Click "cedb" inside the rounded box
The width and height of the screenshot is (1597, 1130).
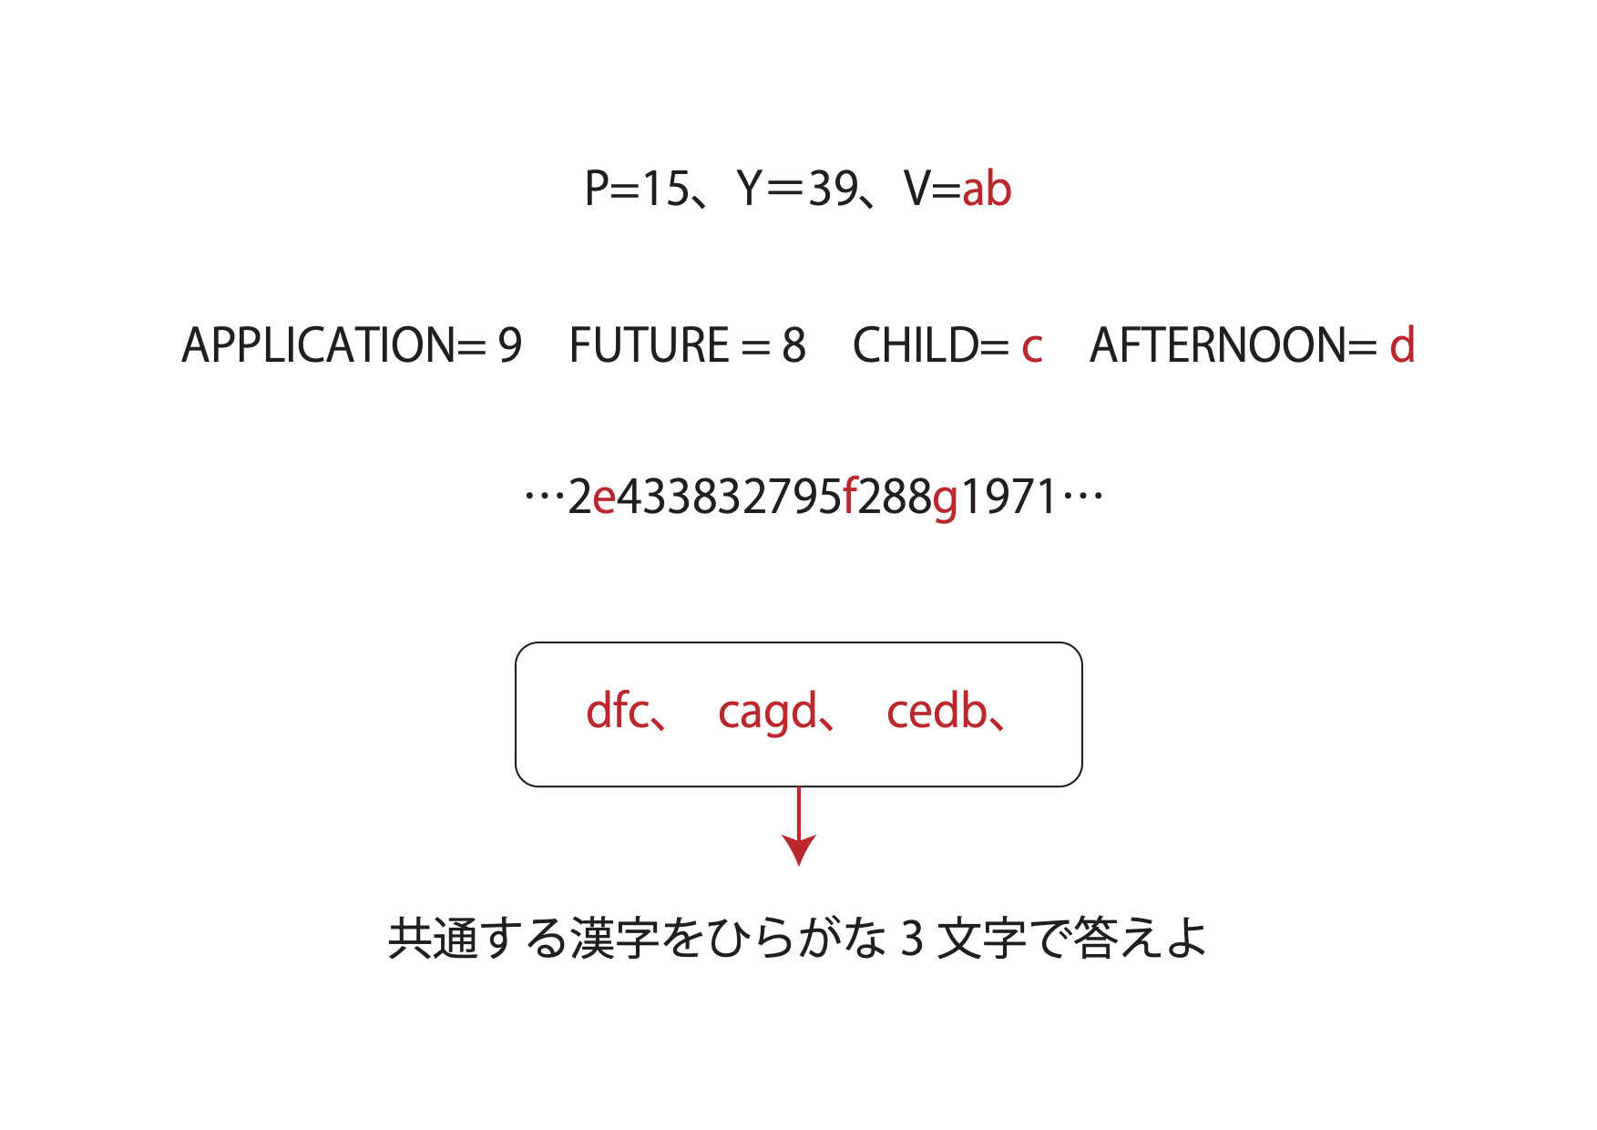pos(937,712)
